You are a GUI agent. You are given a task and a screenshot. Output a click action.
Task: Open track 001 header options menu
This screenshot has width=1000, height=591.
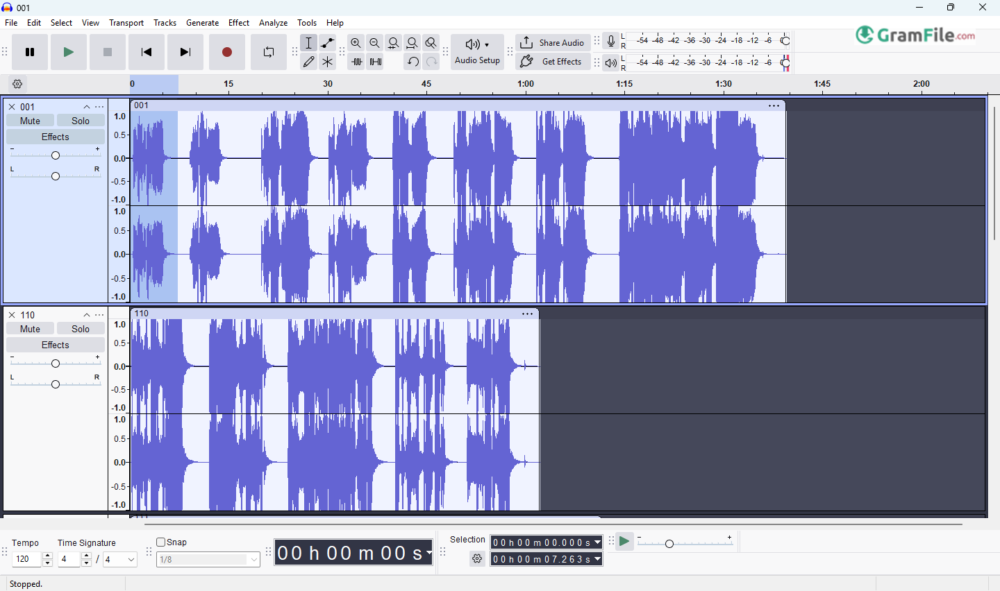pyautogui.click(x=100, y=107)
